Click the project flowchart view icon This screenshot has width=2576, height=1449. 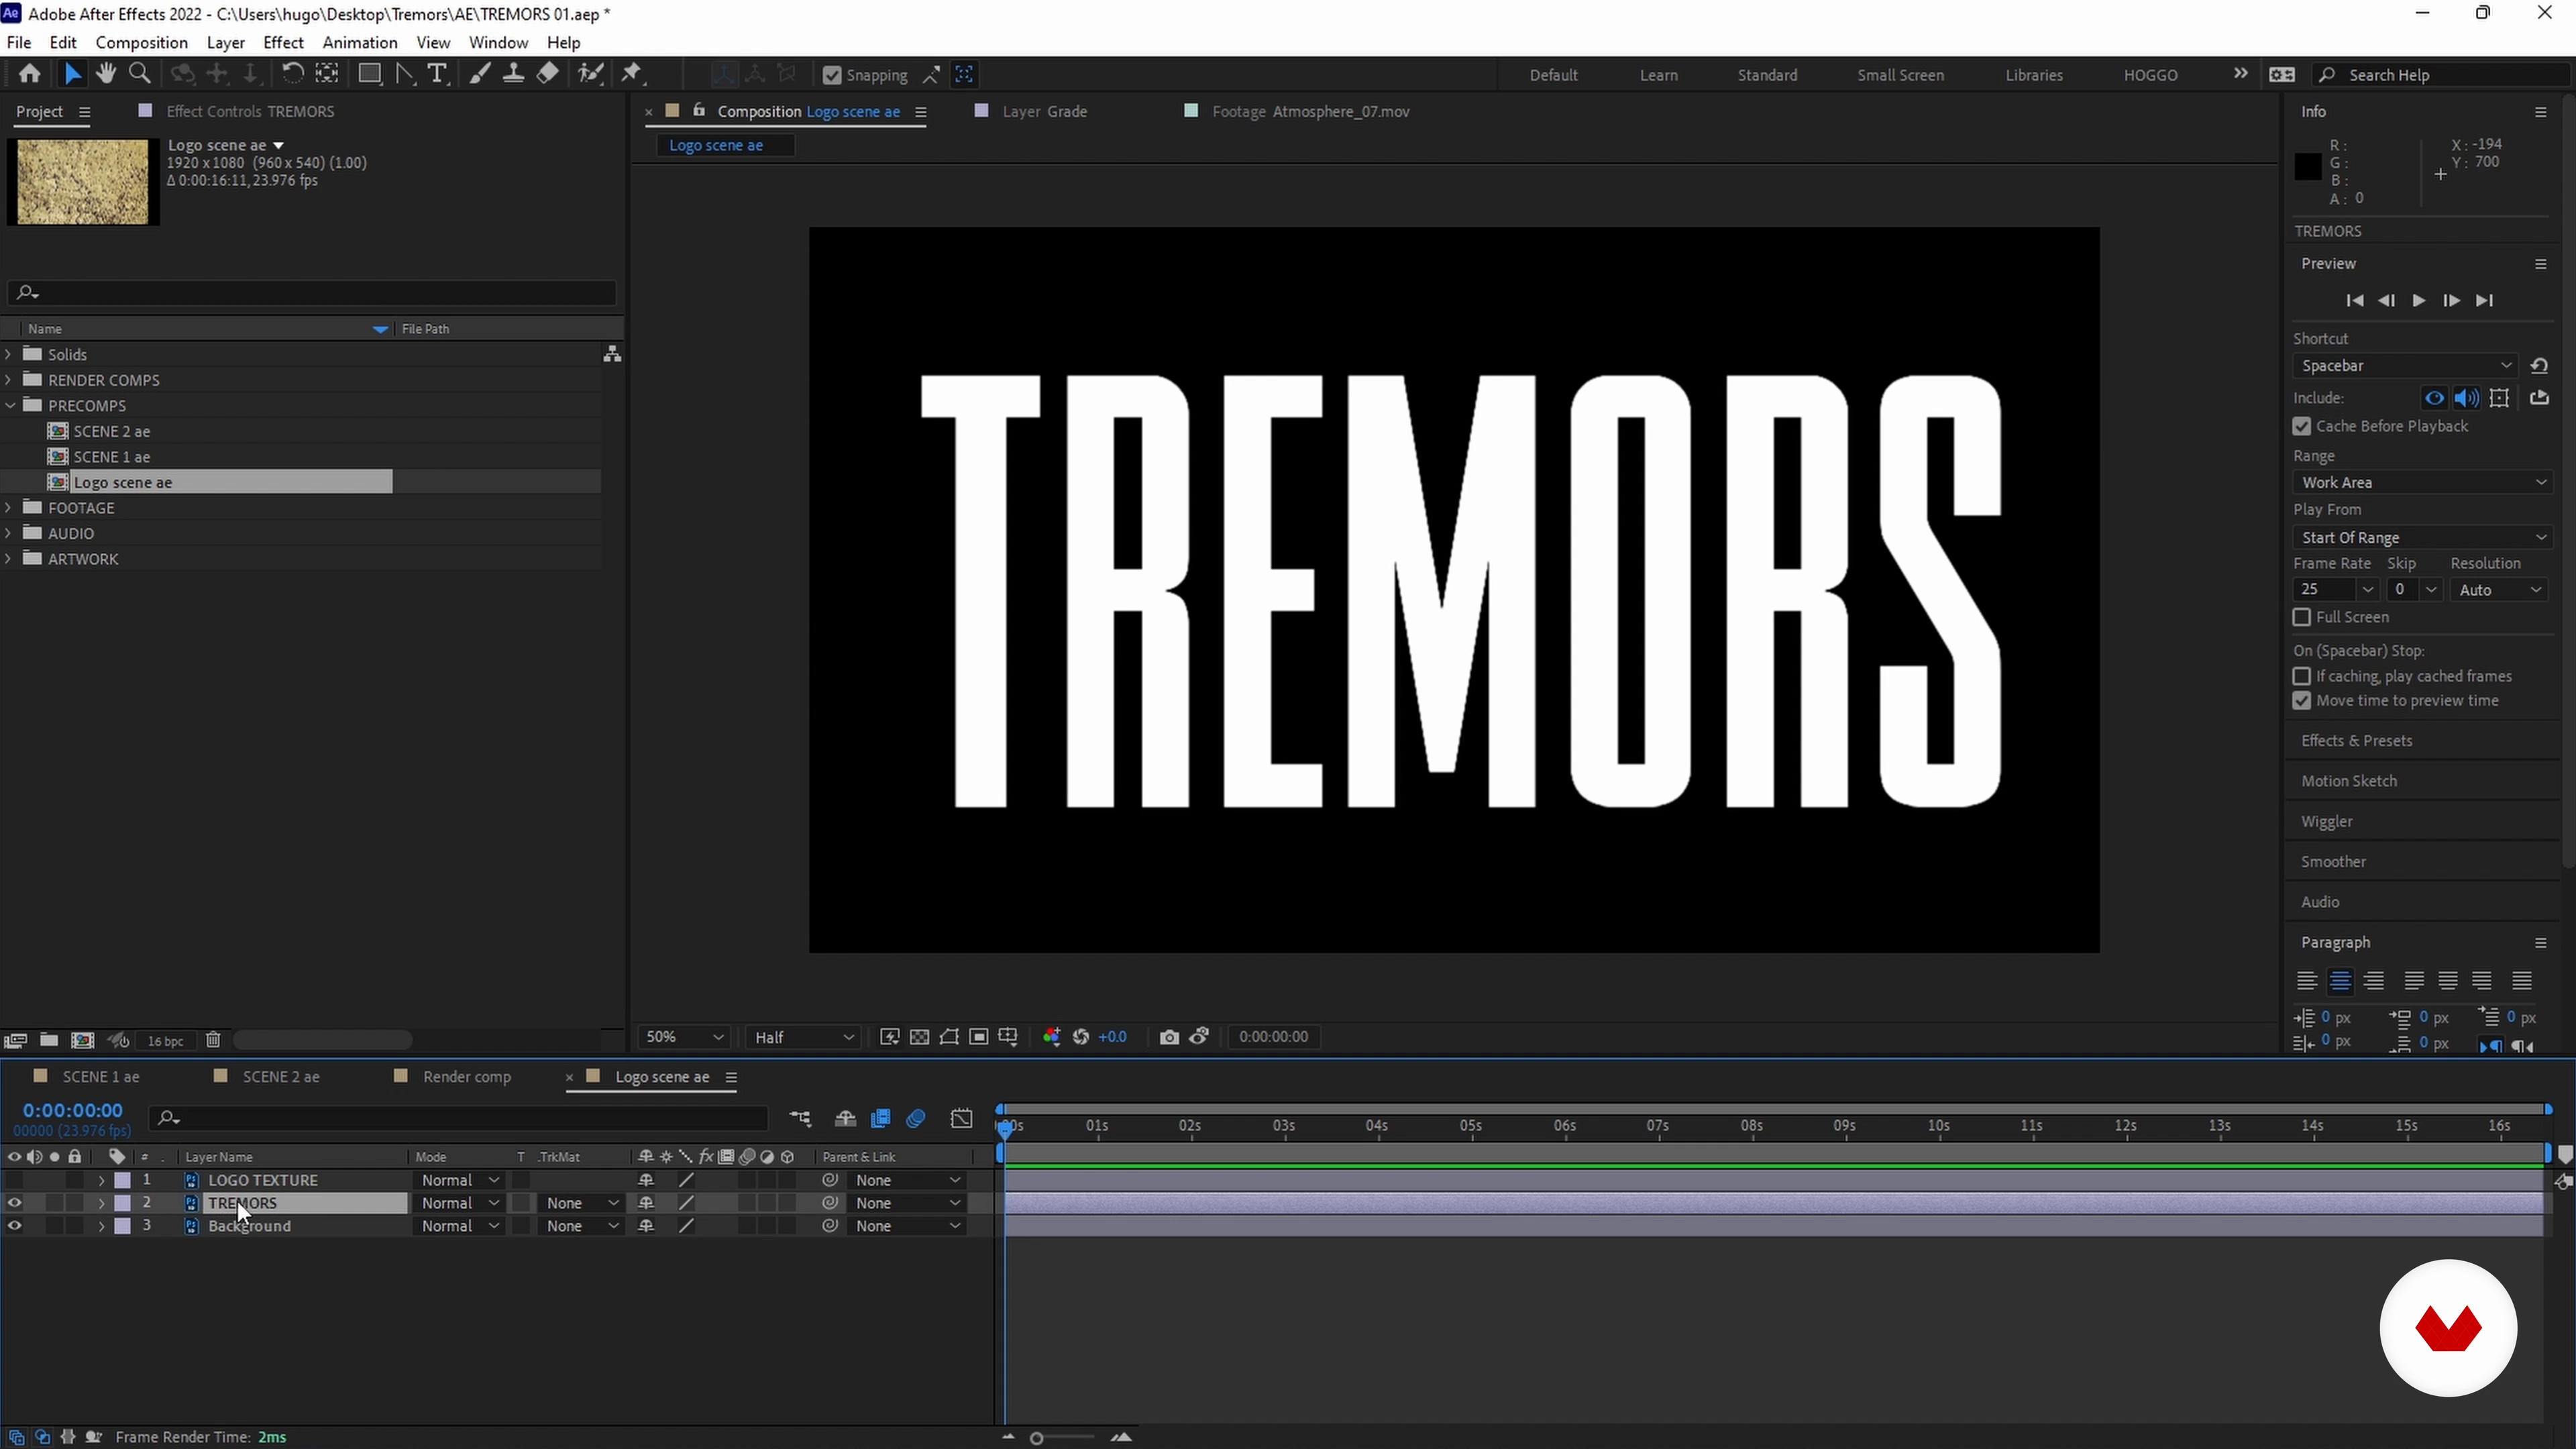coord(612,354)
